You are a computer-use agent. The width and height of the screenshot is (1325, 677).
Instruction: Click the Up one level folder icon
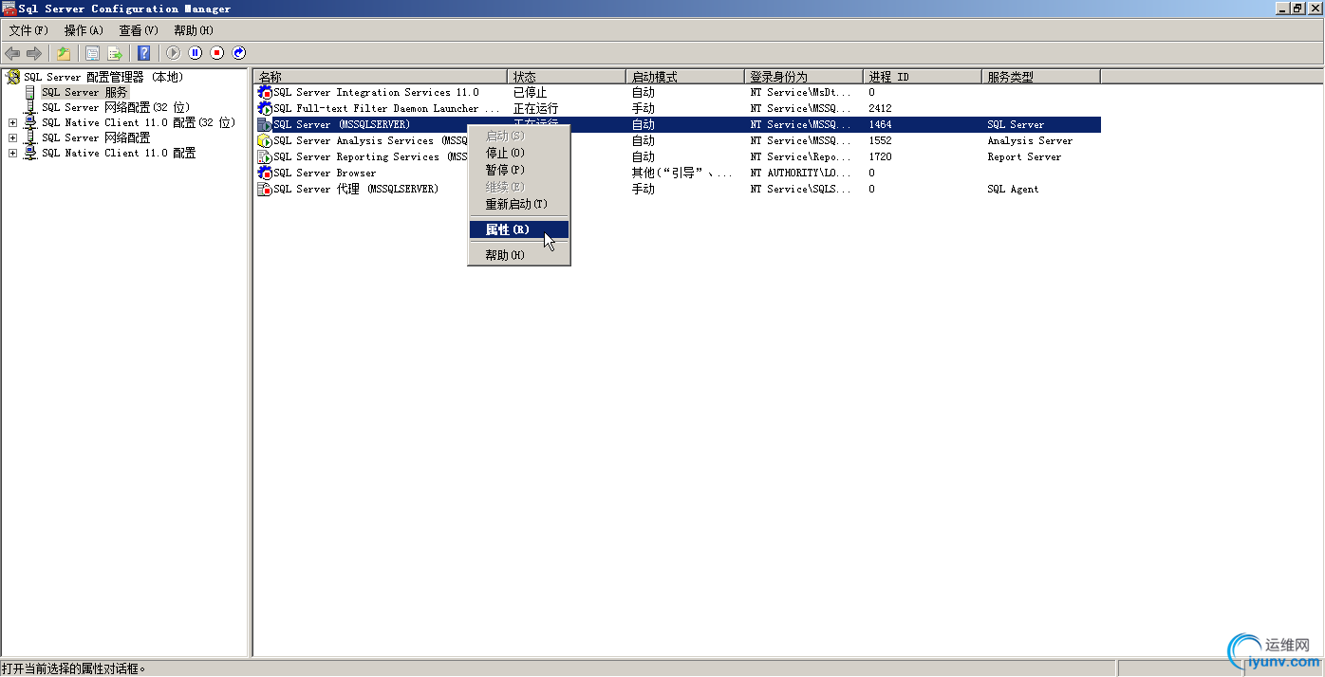point(63,53)
